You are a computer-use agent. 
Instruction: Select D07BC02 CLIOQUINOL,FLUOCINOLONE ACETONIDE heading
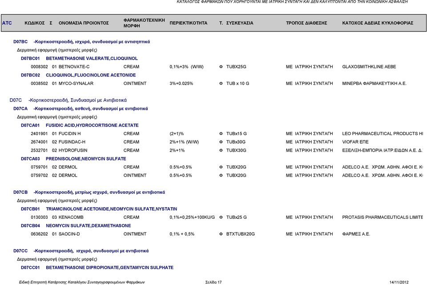78,75
